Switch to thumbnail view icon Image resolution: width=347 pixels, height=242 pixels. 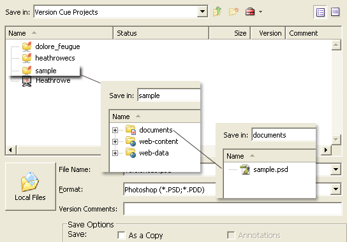pos(335,12)
